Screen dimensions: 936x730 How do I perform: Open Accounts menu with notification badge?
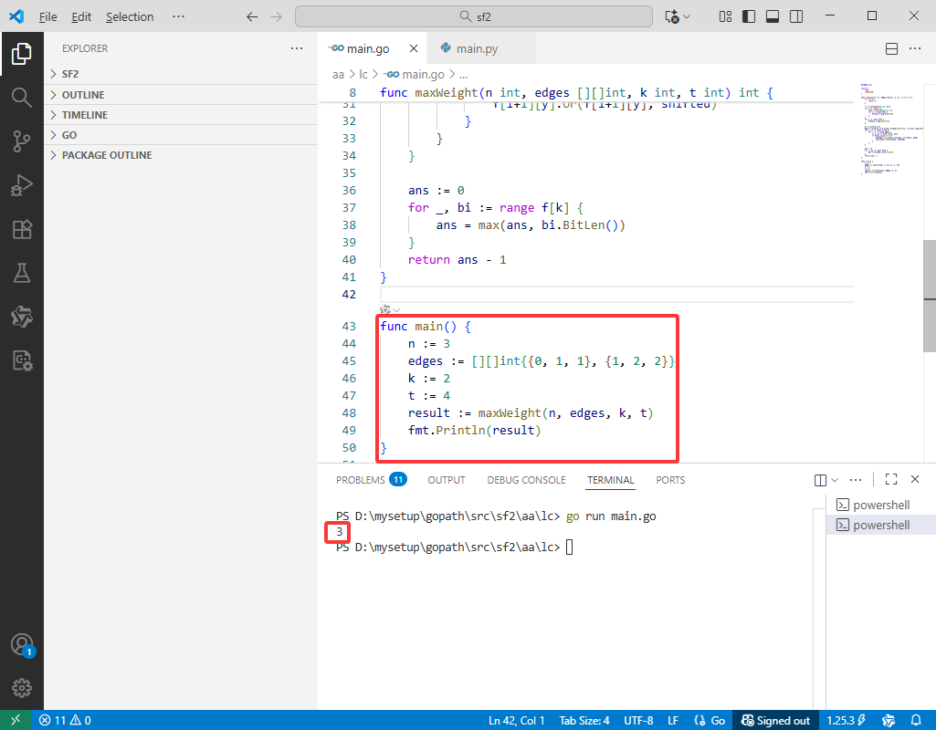(x=23, y=645)
